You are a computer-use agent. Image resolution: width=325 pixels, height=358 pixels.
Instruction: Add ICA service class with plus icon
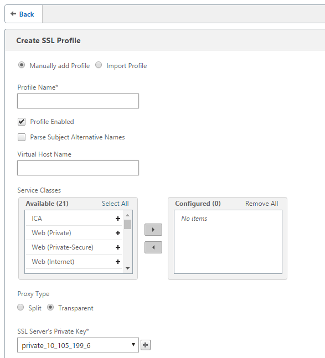(118, 219)
